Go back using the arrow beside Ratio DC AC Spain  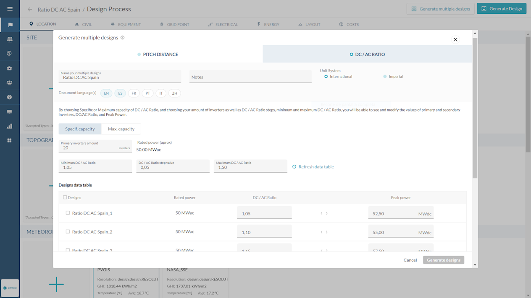[x=30, y=9]
